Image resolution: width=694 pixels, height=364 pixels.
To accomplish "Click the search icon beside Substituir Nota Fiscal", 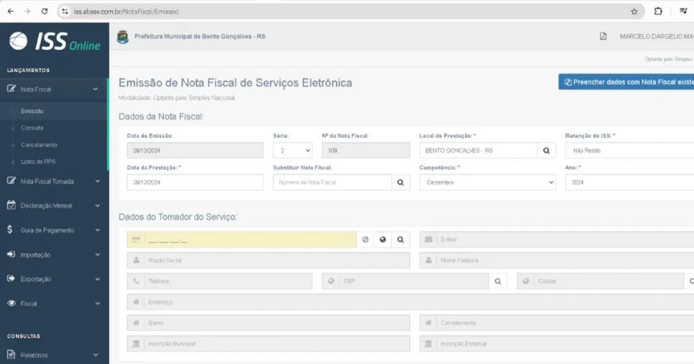I will click(400, 182).
